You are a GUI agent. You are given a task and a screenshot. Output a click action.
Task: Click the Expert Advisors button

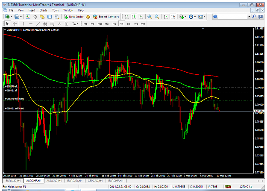[x=106, y=17]
